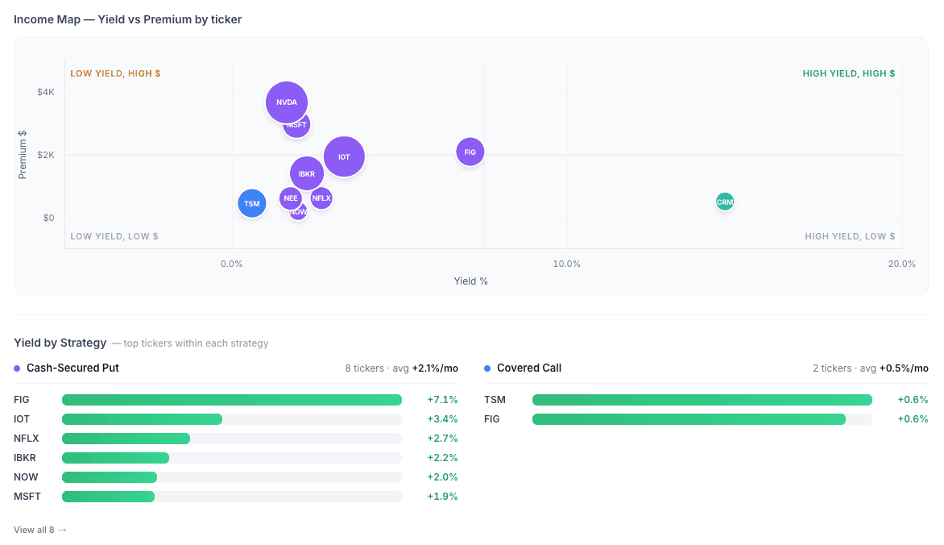Click the 'HIGH YIELD, HIGH $' quadrant label
Image resolution: width=944 pixels, height=545 pixels.
pyautogui.click(x=849, y=73)
